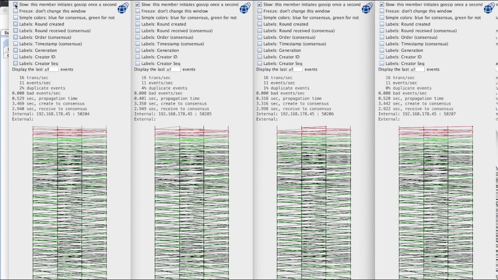Uncheck the Slow gossip checkbox in port 50207 window
Viewport: 498px width, 280px height.
point(382,5)
